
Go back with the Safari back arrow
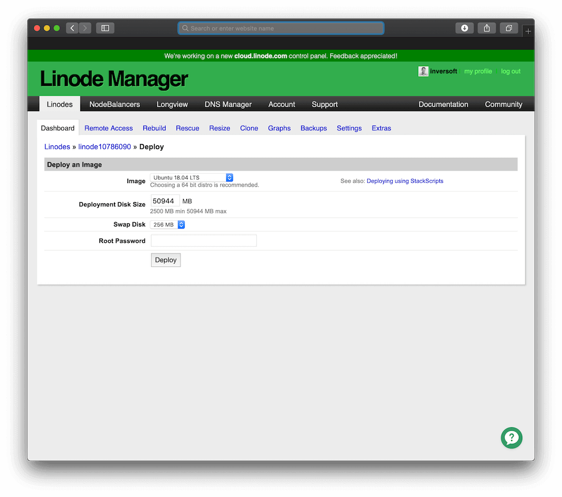(x=72, y=28)
